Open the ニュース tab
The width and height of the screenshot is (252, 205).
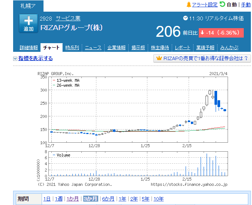click(x=93, y=48)
